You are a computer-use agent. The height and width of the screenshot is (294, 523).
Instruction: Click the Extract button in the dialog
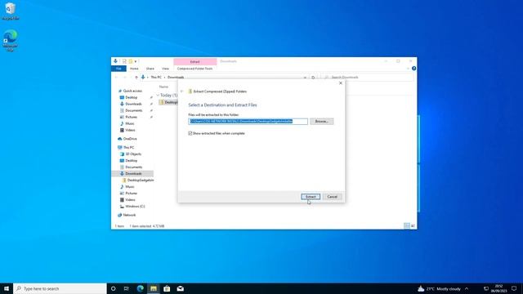(311, 197)
